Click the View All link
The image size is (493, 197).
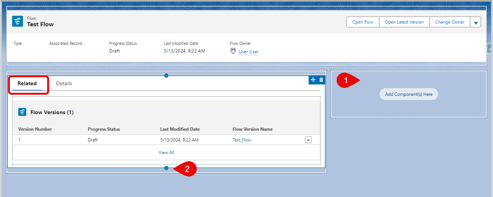tap(166, 153)
